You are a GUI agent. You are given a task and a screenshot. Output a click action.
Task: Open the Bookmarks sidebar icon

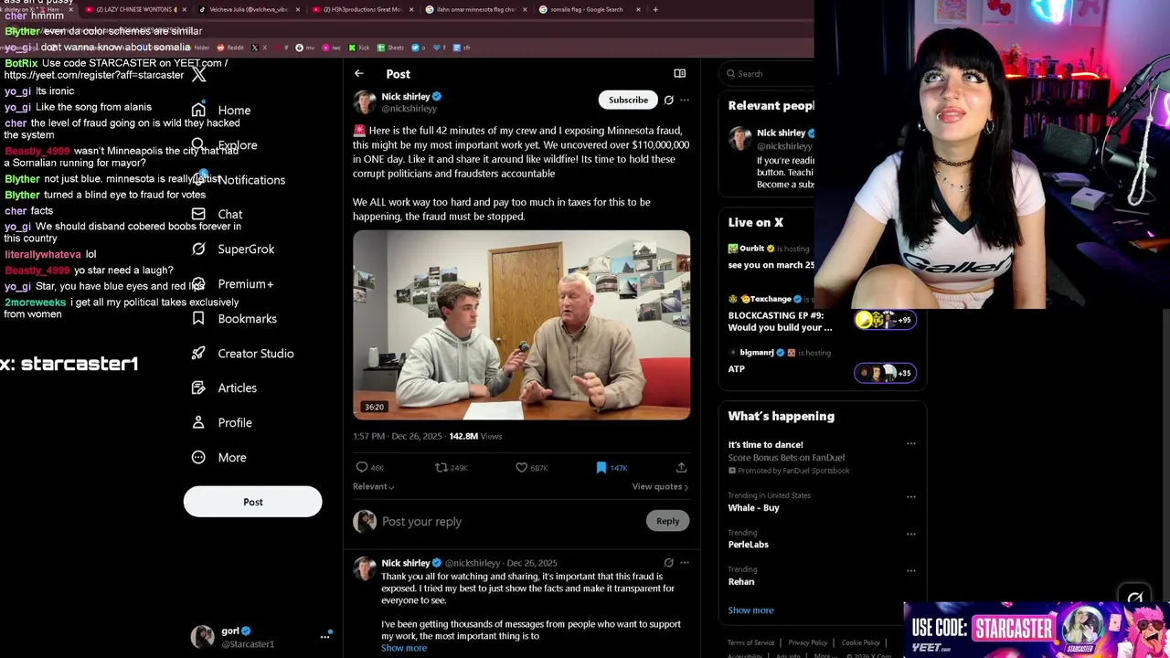coord(198,318)
